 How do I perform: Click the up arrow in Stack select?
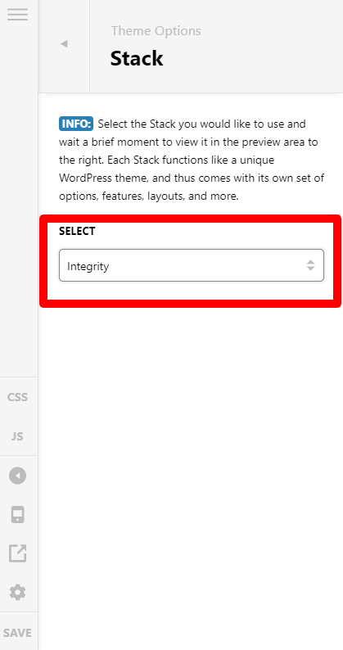pos(310,262)
